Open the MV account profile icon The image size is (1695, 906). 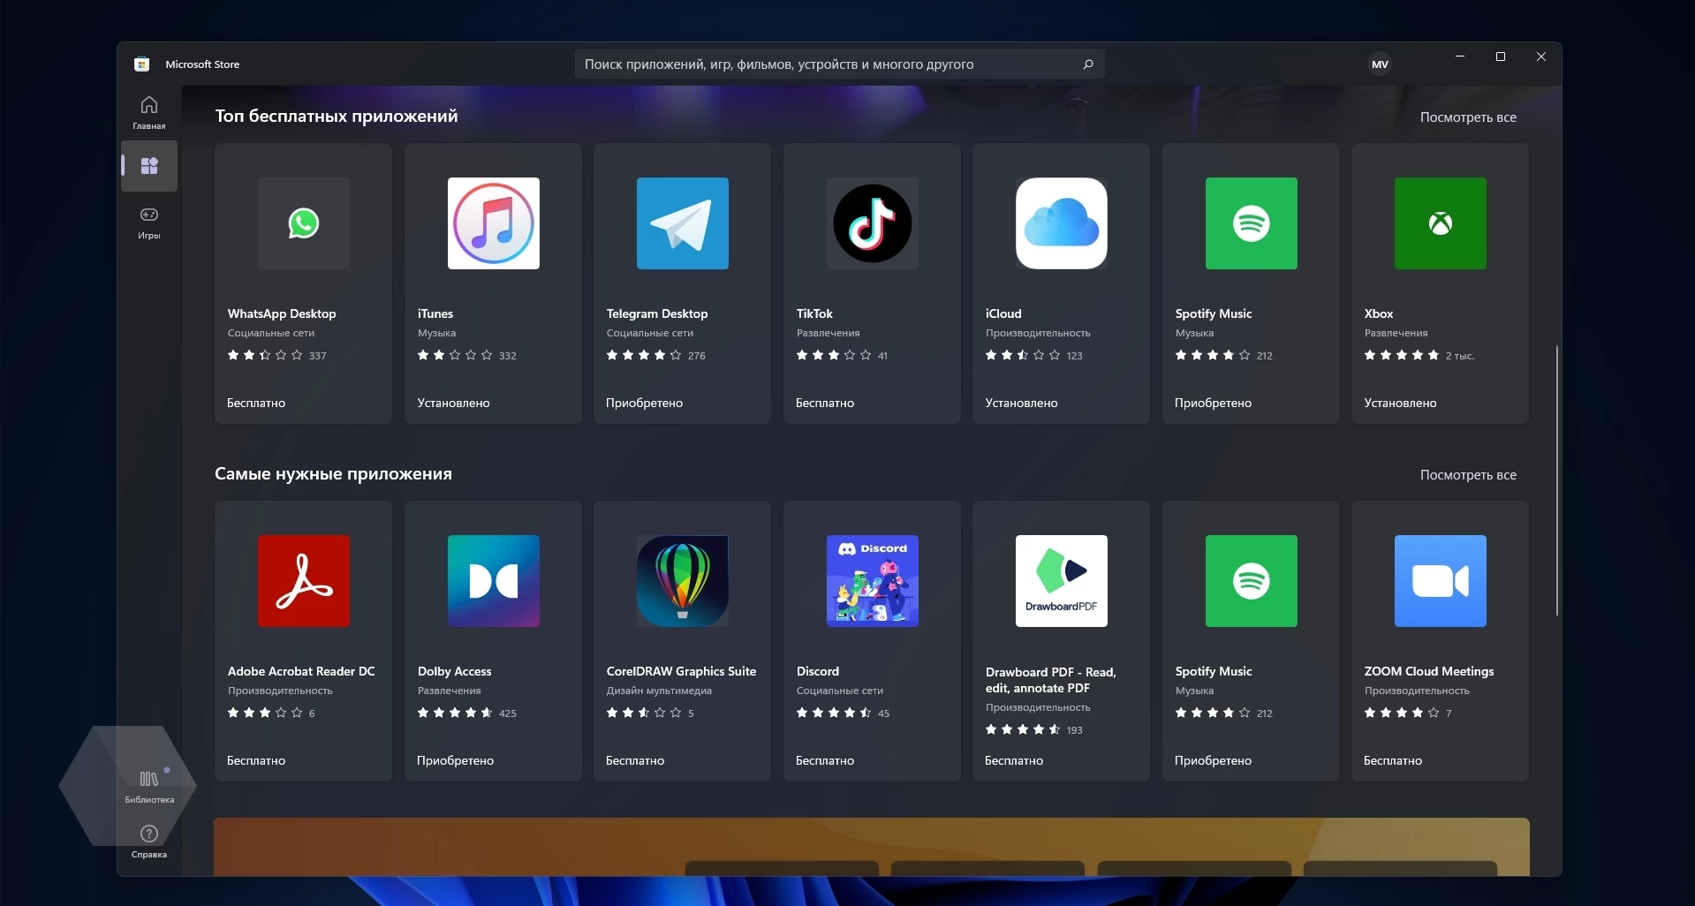click(x=1380, y=64)
